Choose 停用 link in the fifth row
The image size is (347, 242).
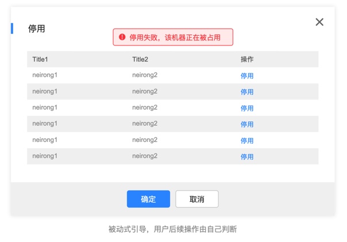247,140
